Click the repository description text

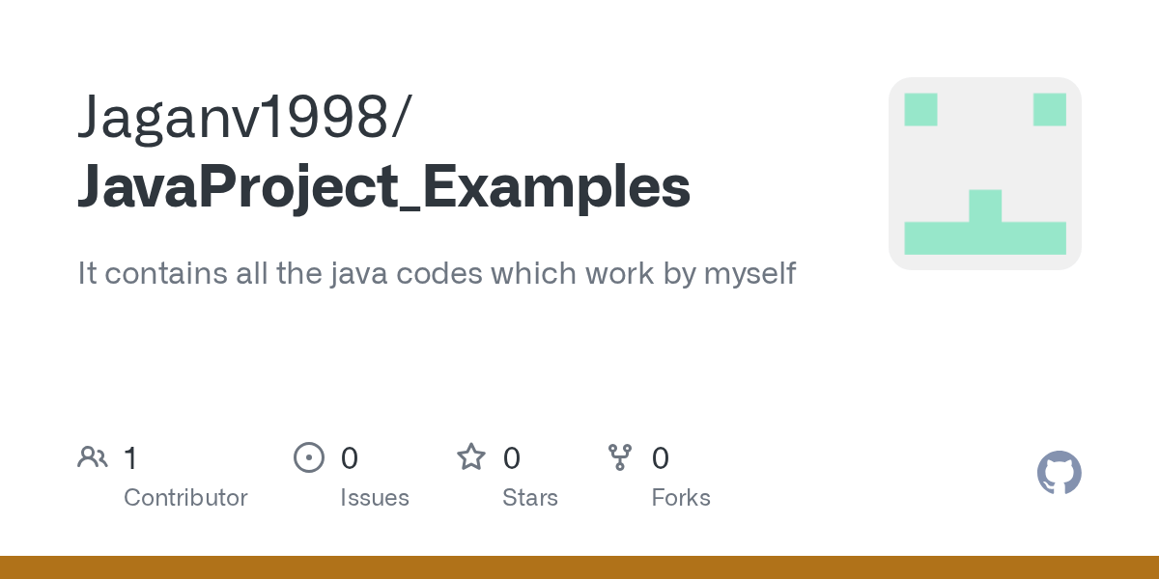[x=437, y=273]
